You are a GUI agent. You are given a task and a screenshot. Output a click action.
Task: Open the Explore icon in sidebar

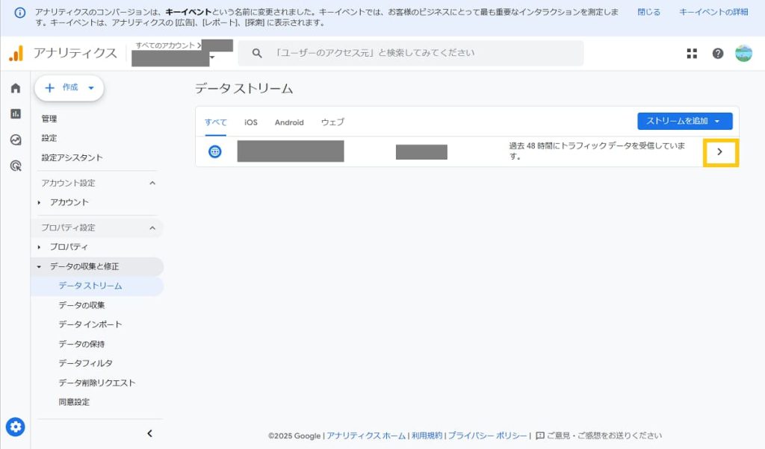(15, 139)
